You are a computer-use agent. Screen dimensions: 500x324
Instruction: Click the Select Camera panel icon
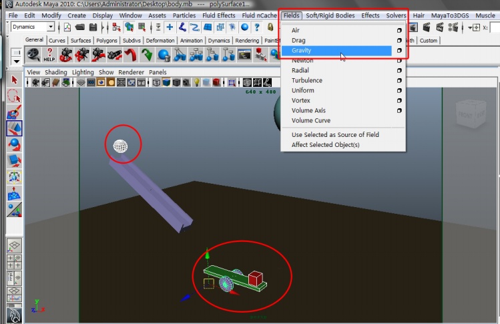pos(35,83)
